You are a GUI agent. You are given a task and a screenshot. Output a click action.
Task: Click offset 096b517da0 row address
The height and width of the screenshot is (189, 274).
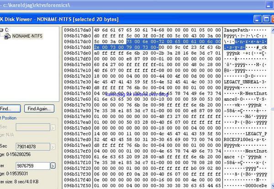click(78, 30)
